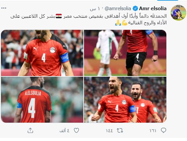The image size is (187, 141).
Task: Click the retweet count ١٤٤
Action: (109, 131)
